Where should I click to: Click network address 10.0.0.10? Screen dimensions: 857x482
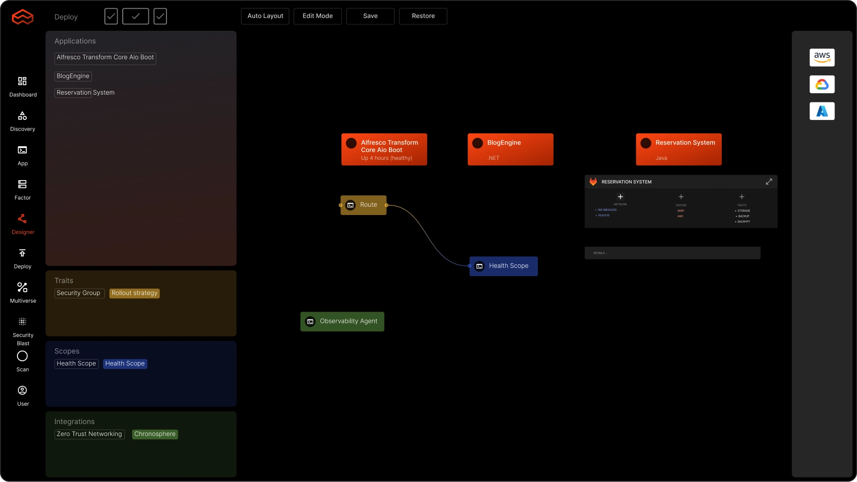click(603, 215)
